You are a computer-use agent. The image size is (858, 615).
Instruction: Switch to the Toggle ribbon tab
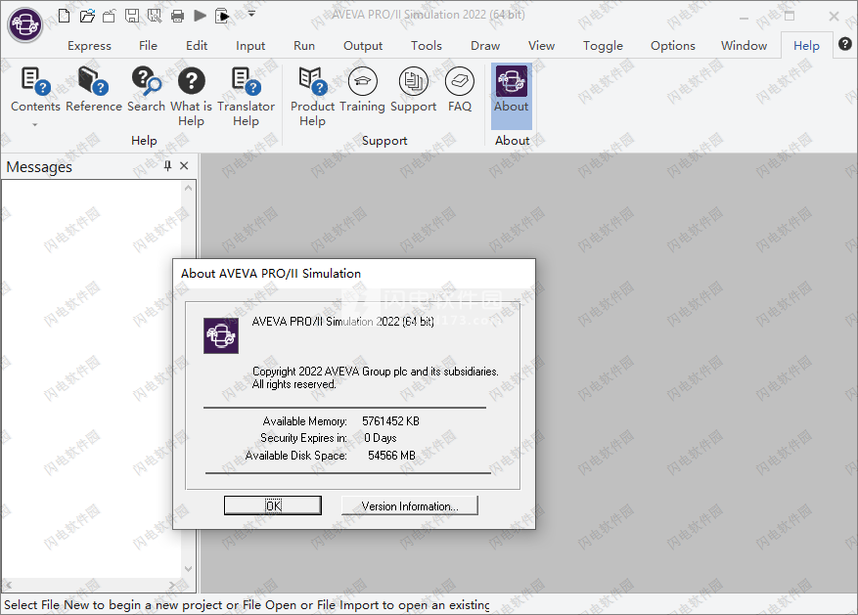coord(603,46)
